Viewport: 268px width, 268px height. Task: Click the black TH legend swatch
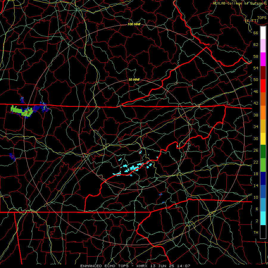tap(263, 232)
